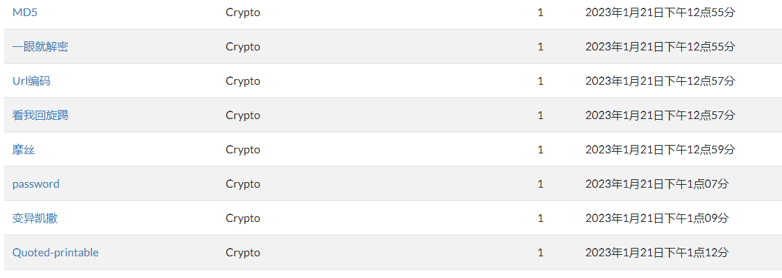Screen dimensions: 782x278
Task: Select the 摩丝 challenge link
Action: point(23,149)
